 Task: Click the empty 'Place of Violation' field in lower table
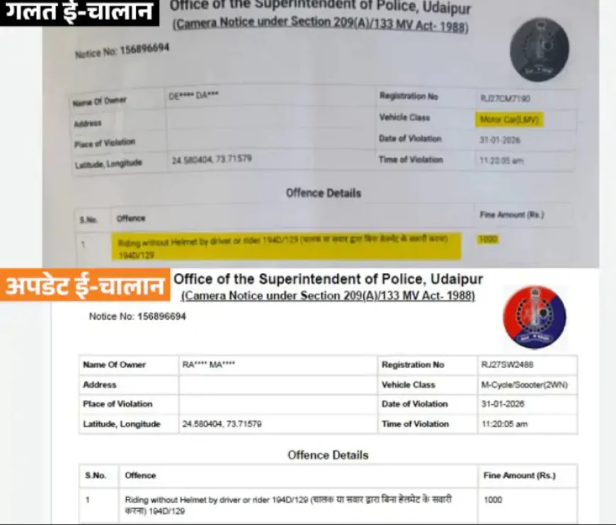click(278, 404)
